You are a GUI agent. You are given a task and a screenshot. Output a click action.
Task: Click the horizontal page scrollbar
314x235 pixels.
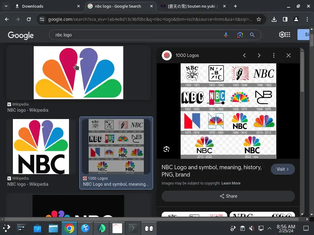click(151, 219)
